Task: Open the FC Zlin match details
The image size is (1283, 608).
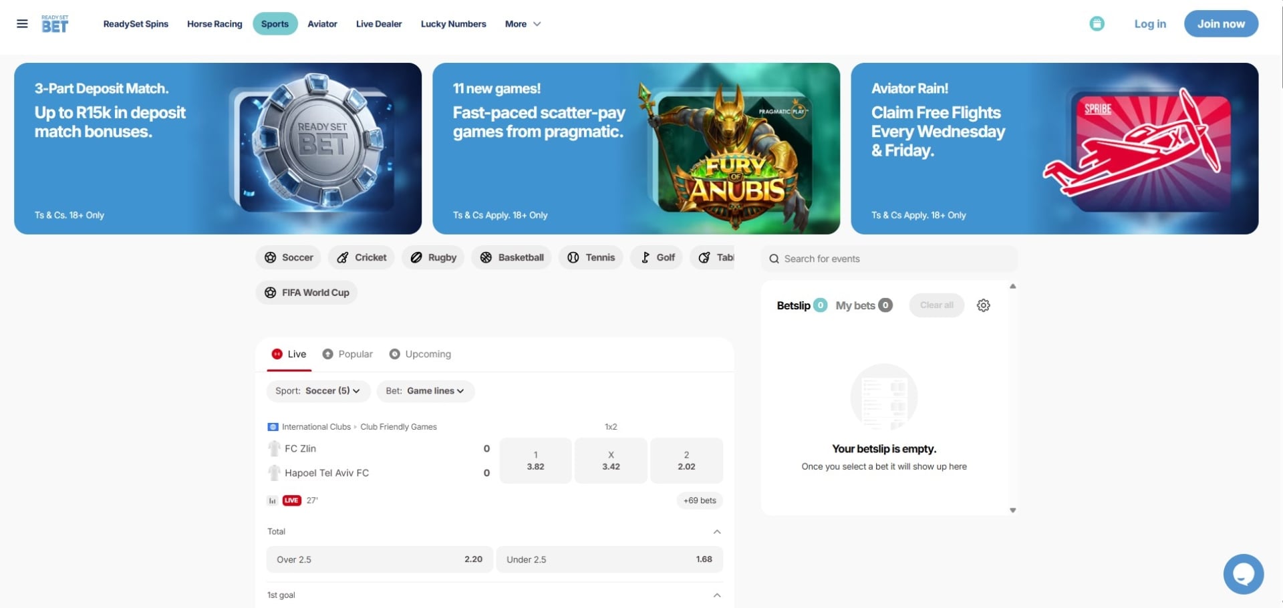Action: point(300,448)
